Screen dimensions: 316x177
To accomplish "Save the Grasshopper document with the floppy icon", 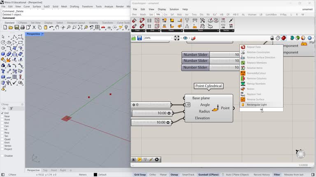I will click(139, 38).
